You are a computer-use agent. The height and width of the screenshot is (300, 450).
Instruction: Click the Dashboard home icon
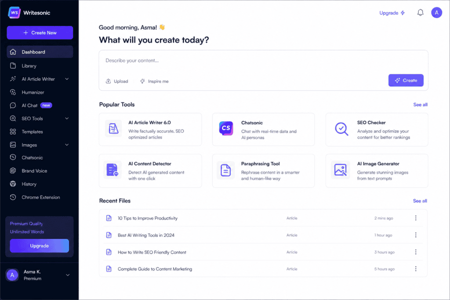(x=13, y=52)
